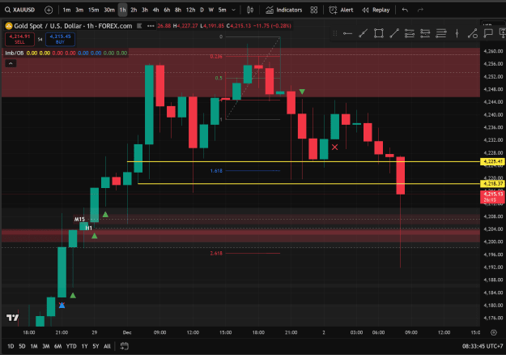The width and height of the screenshot is (506, 355).
Task: Select the extended line tool with midpoints
Action: pos(363,33)
